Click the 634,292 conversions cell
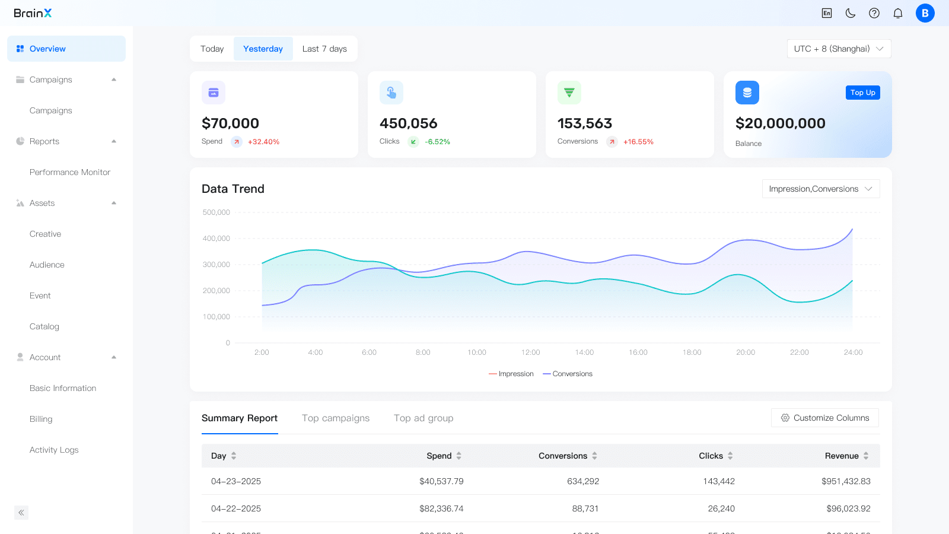 (x=583, y=481)
